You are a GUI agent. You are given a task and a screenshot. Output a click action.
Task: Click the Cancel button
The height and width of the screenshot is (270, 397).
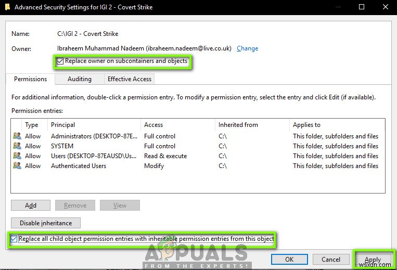click(x=331, y=260)
